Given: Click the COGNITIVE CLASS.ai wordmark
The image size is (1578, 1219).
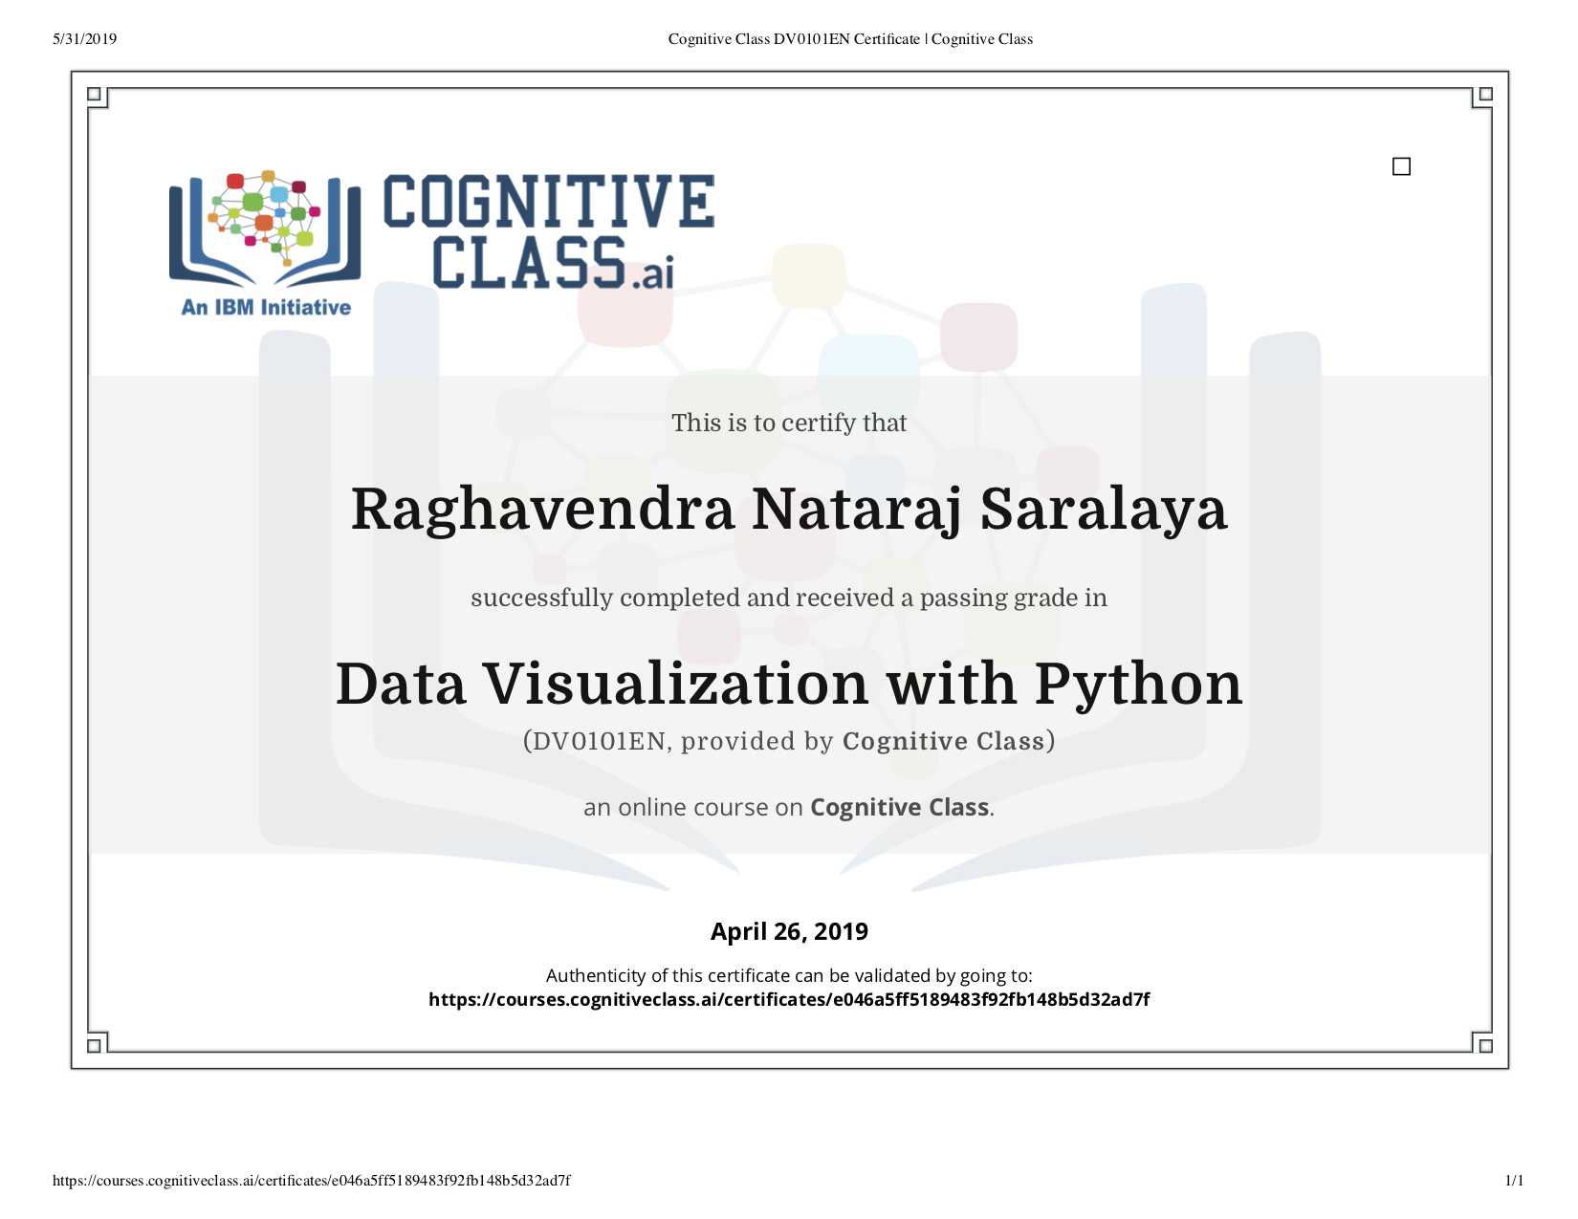Looking at the screenshot, I should pos(549,231).
